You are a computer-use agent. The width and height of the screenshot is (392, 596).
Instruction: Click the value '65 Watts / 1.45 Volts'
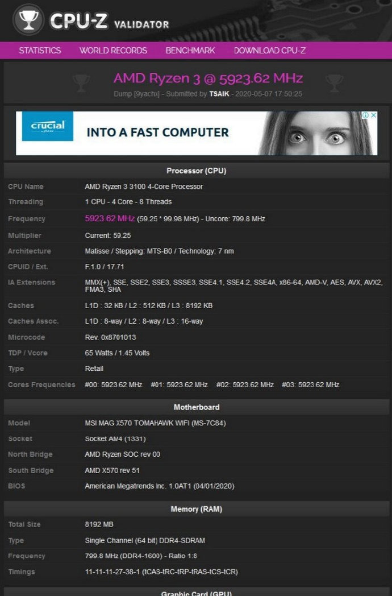tap(118, 353)
